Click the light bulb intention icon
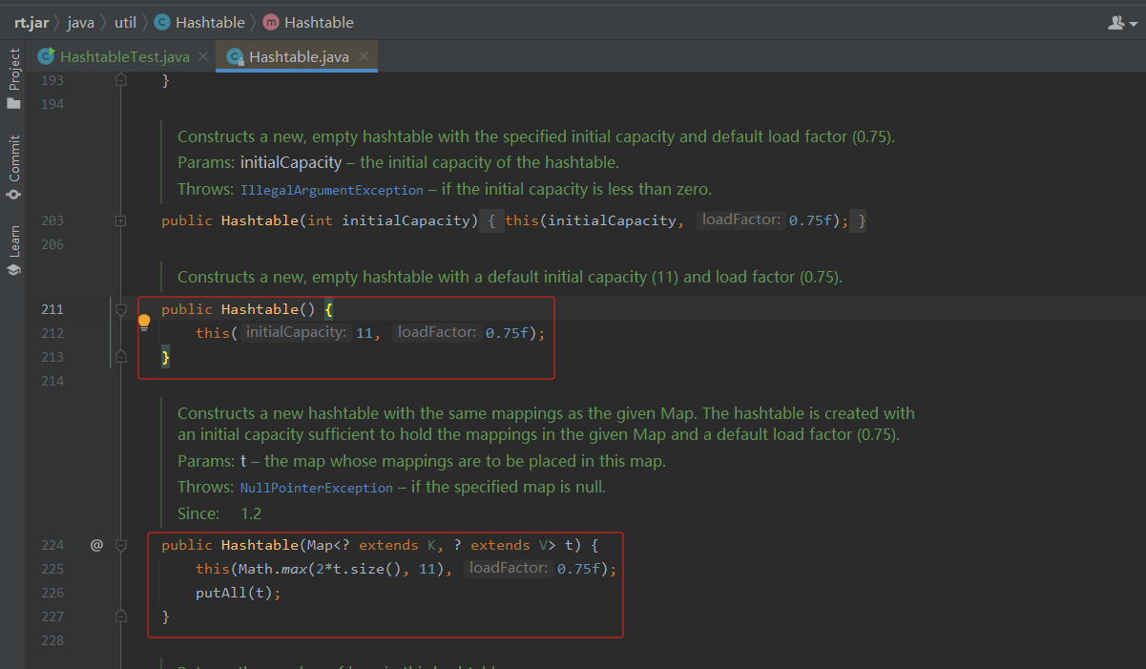1146x669 pixels. click(x=144, y=323)
